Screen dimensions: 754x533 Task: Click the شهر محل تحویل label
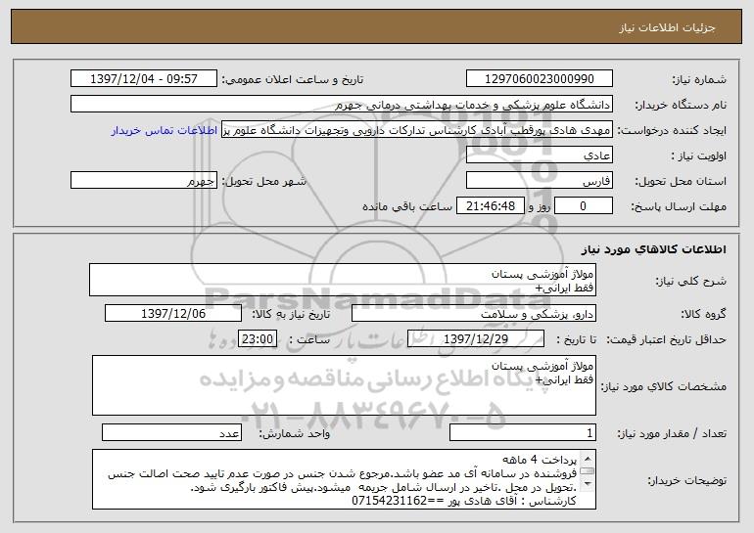click(263, 181)
